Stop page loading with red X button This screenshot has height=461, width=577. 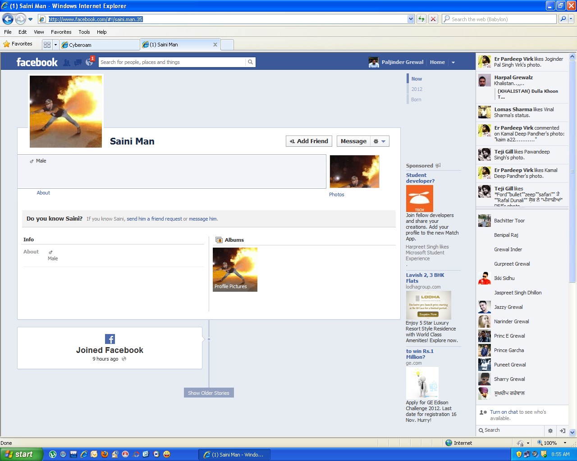(x=433, y=19)
